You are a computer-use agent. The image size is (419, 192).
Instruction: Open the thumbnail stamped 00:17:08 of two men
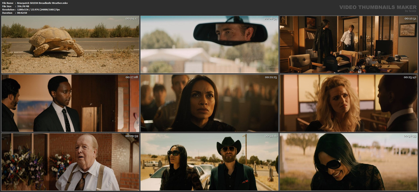[70, 103]
